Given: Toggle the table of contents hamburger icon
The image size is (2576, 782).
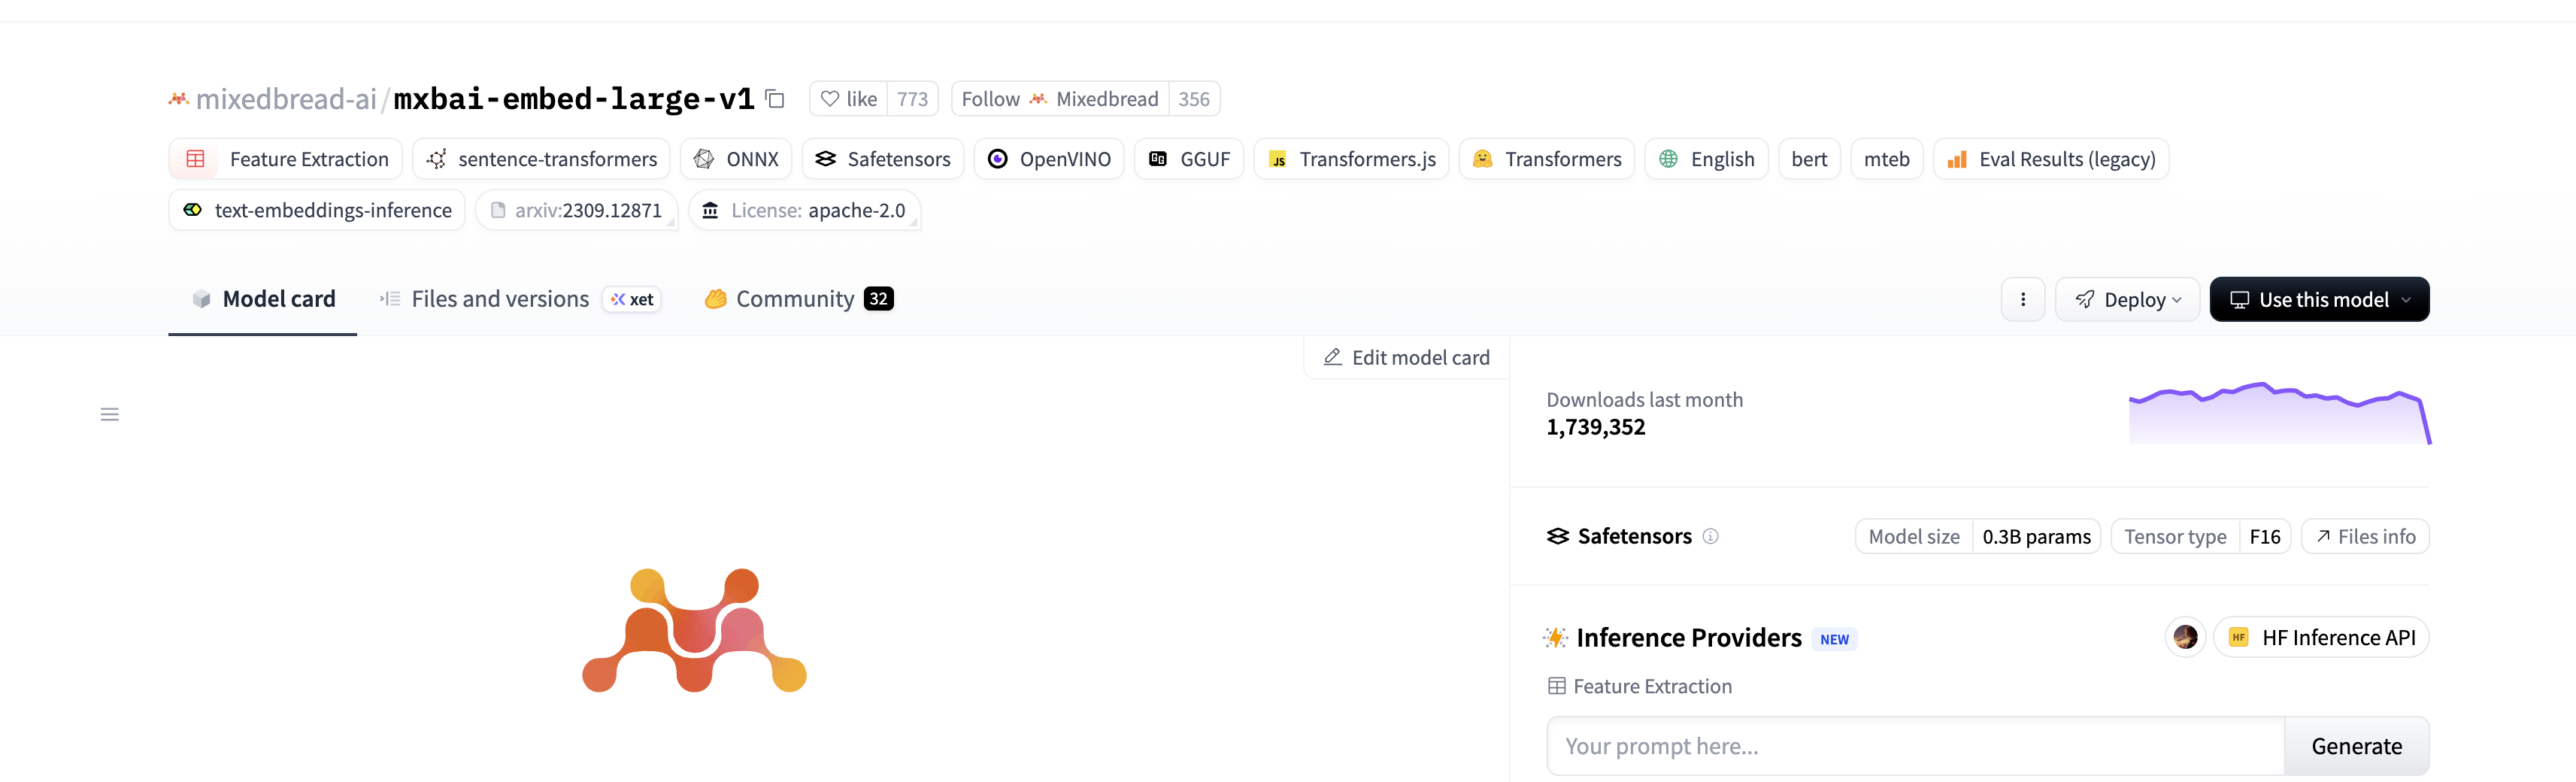Looking at the screenshot, I should [x=110, y=414].
